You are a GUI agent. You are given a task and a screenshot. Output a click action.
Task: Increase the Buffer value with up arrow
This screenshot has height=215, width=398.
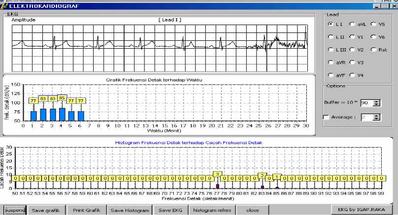point(377,101)
